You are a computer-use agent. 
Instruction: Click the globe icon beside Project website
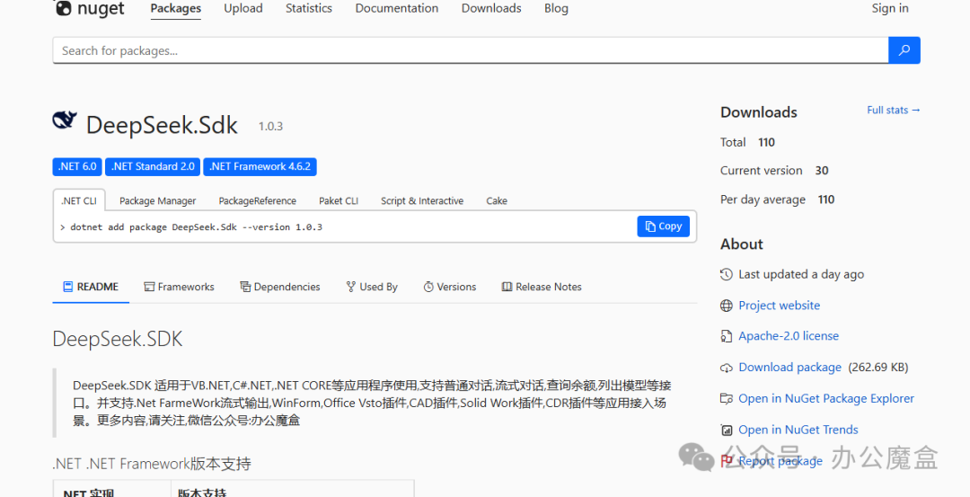coord(727,306)
